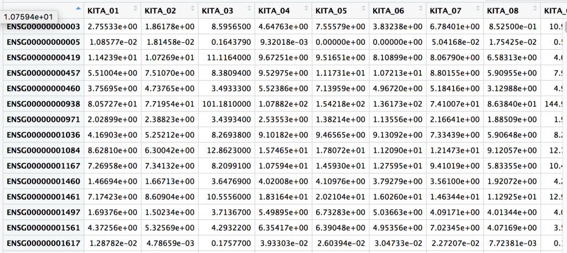
Task: Select row name ENSG00000000457
Action: (43, 73)
